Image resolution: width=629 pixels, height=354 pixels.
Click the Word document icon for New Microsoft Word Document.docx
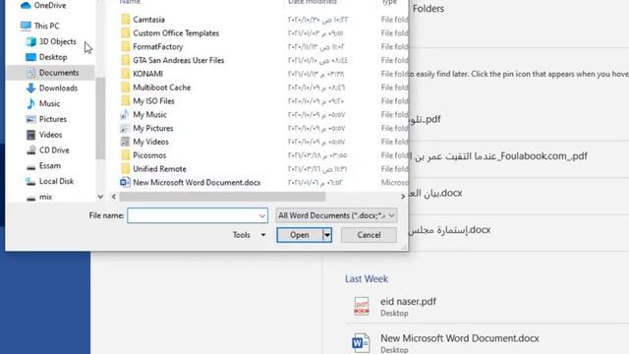click(125, 182)
